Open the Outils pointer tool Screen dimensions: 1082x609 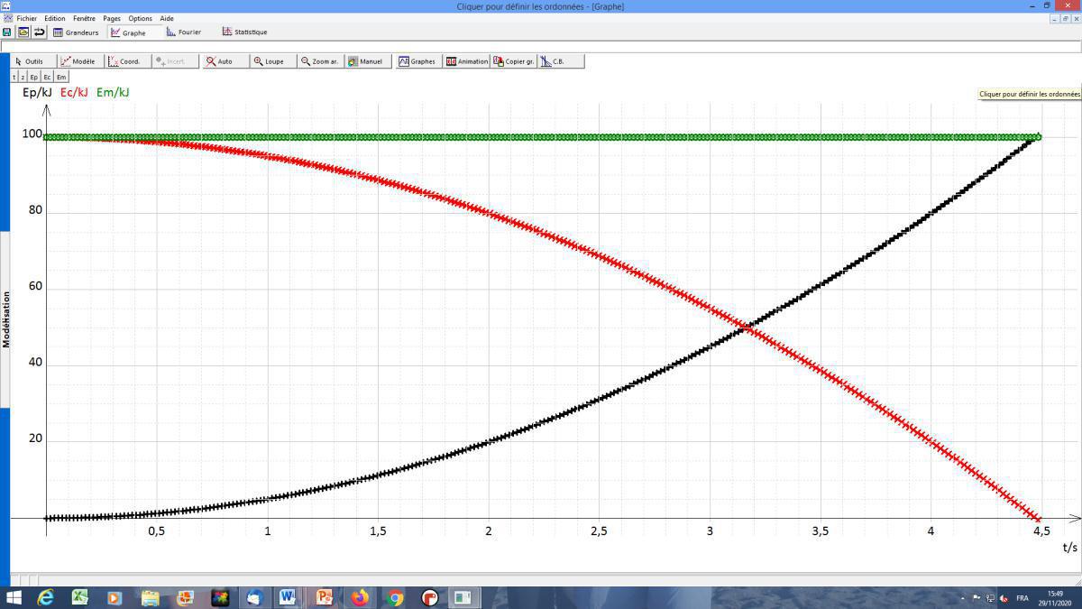pos(30,61)
